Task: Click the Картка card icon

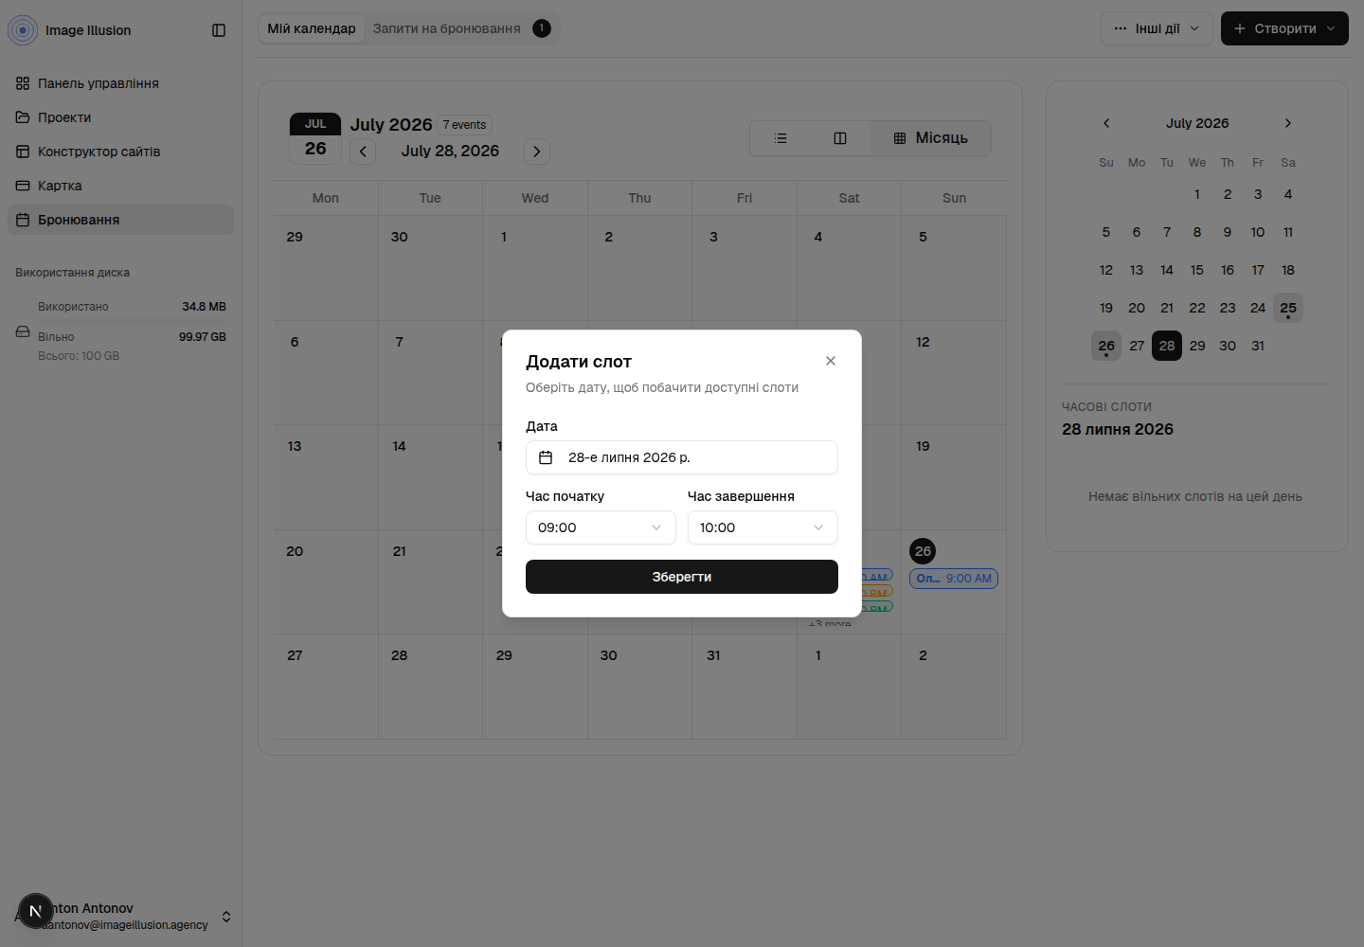Action: 23,186
